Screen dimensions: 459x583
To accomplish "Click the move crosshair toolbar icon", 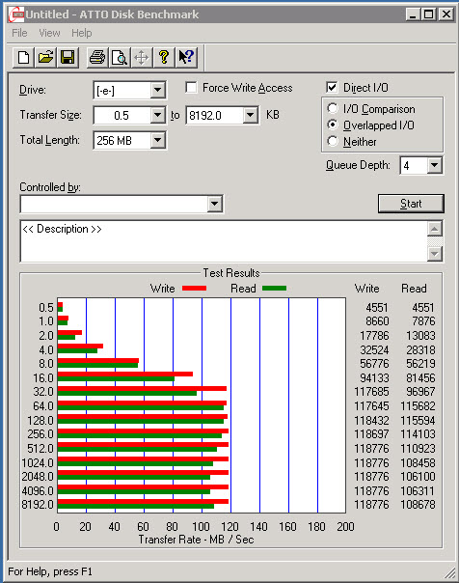I will click(142, 58).
